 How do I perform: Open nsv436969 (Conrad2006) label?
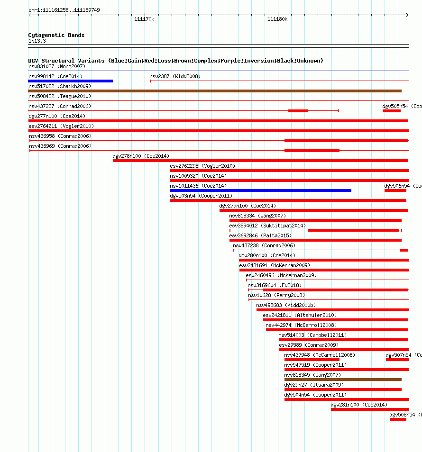(60, 146)
